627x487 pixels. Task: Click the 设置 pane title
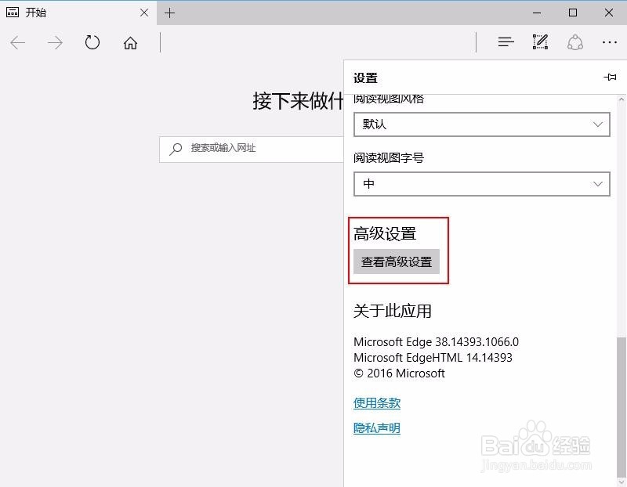pos(365,78)
